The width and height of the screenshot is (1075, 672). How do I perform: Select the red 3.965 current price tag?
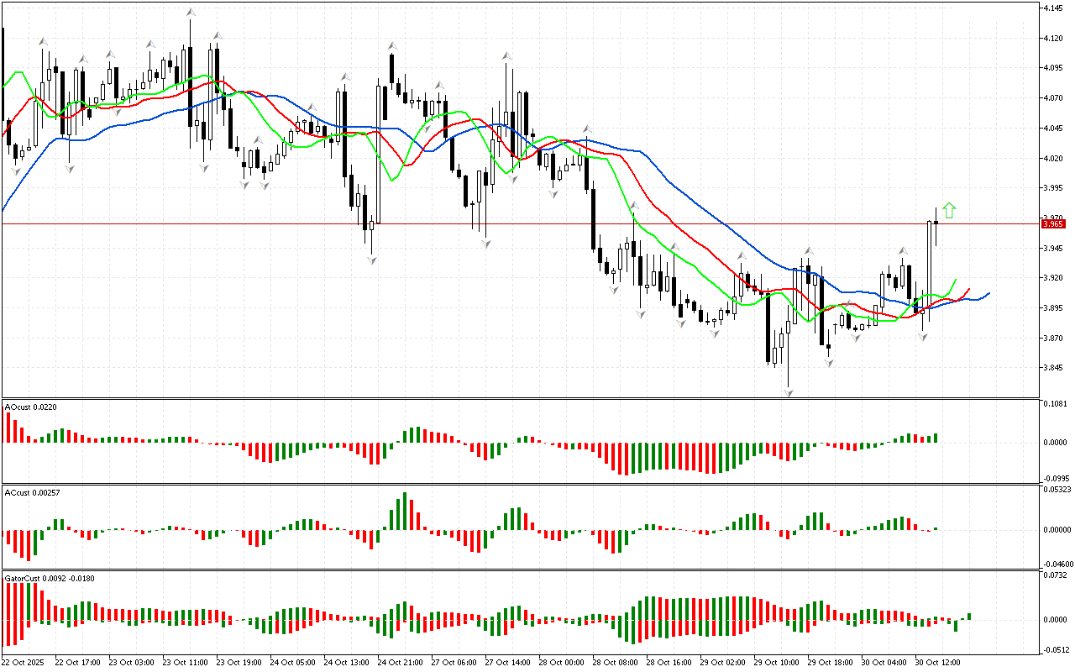pyautogui.click(x=1053, y=224)
